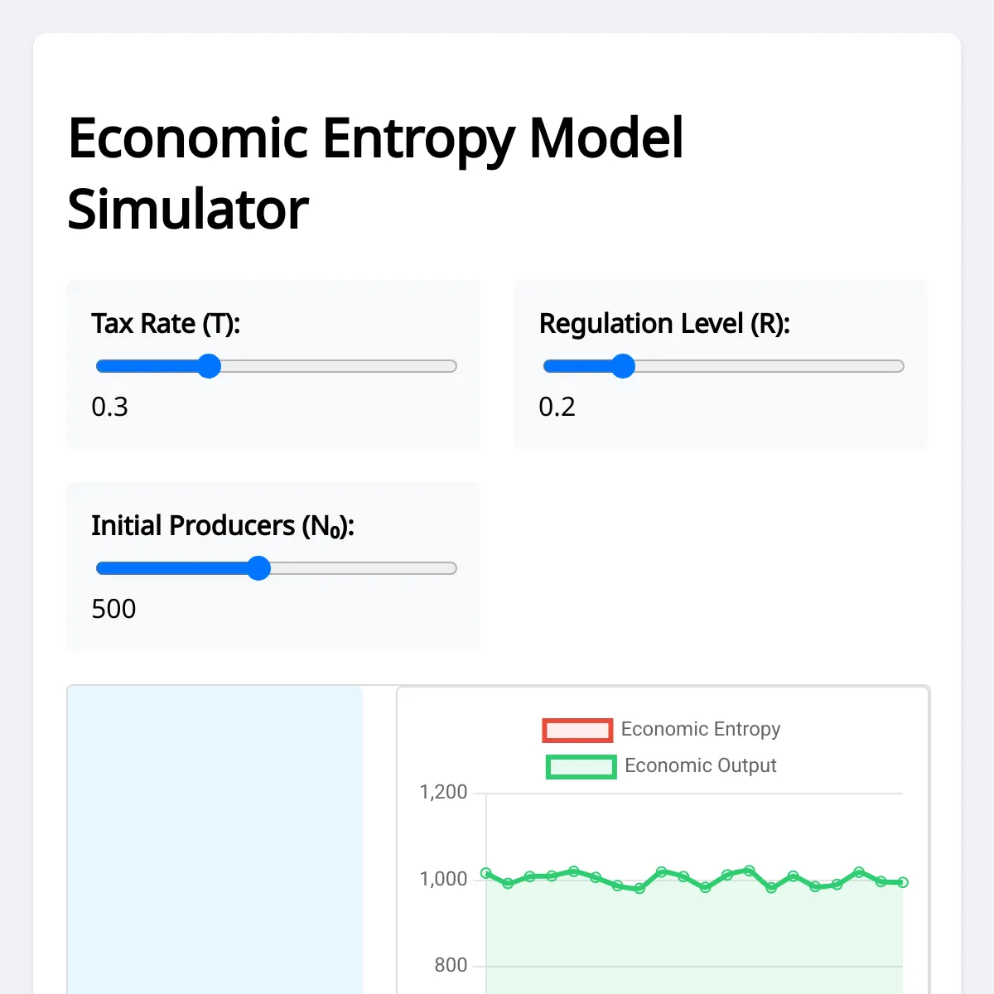Click the Initial Producers (N0) label

tap(223, 525)
